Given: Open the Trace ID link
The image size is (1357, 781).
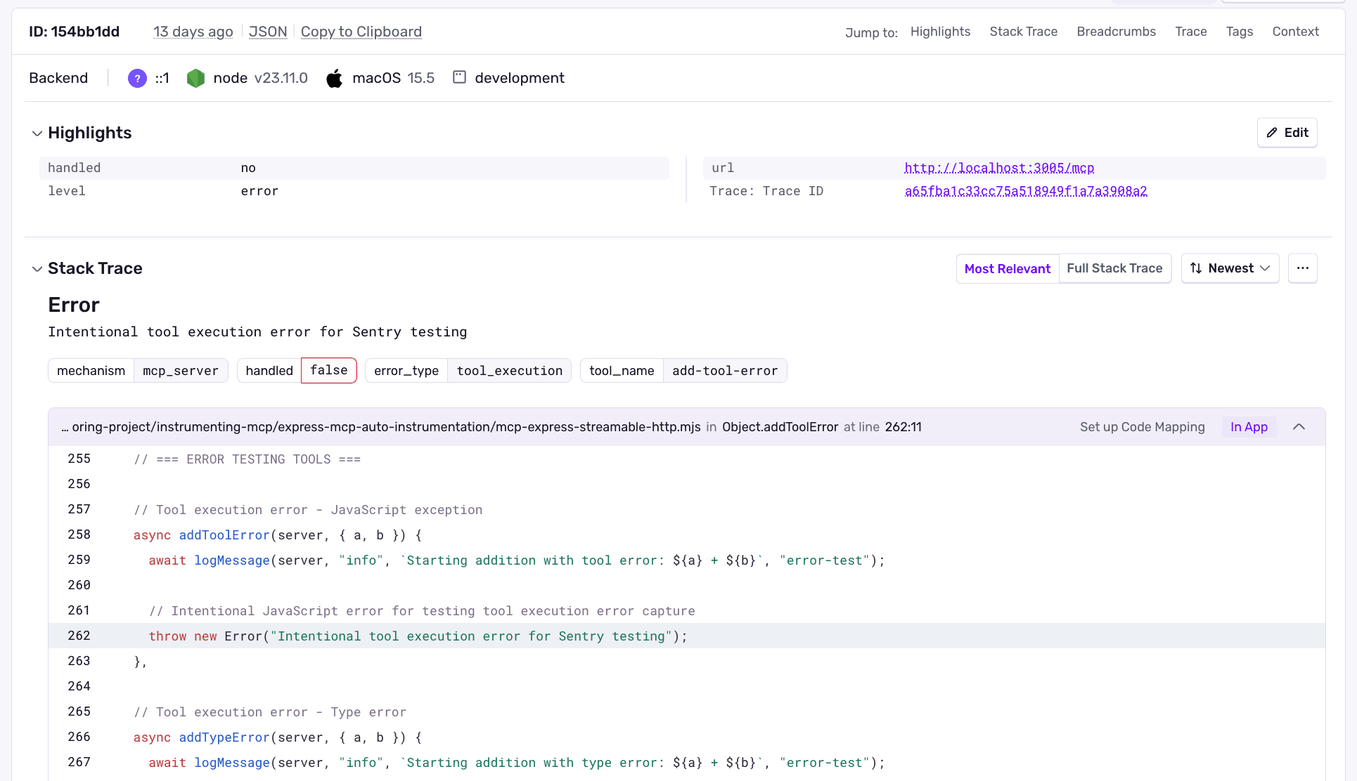Looking at the screenshot, I should pos(1025,190).
